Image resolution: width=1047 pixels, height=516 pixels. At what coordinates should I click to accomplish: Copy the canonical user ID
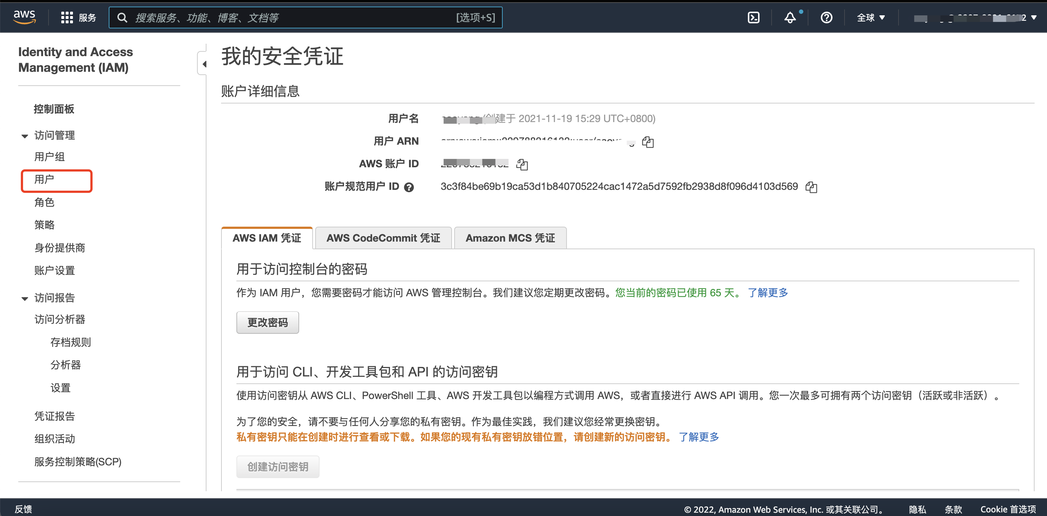(811, 187)
